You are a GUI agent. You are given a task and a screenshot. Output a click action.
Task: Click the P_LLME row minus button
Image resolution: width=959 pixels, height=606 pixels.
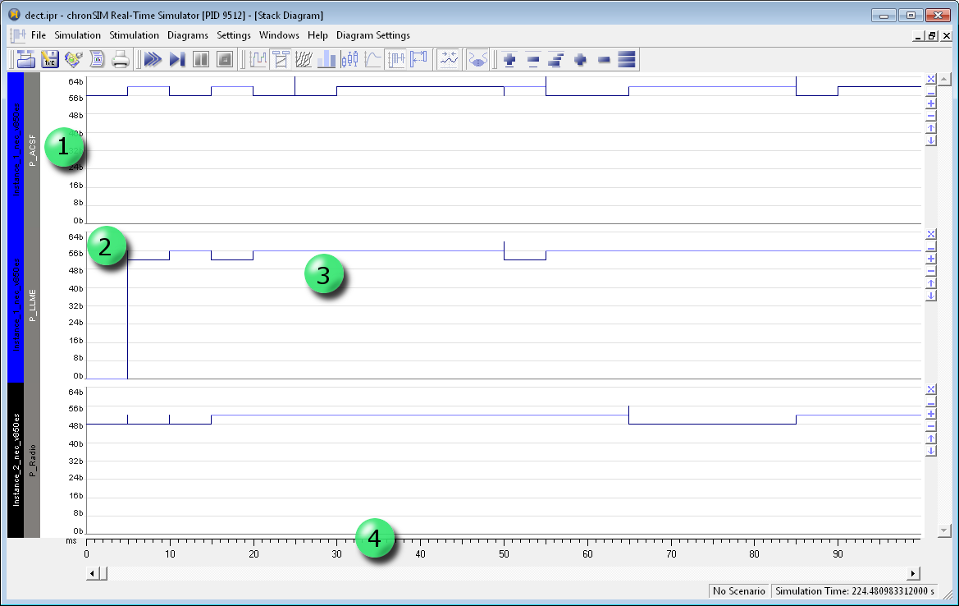(x=931, y=271)
